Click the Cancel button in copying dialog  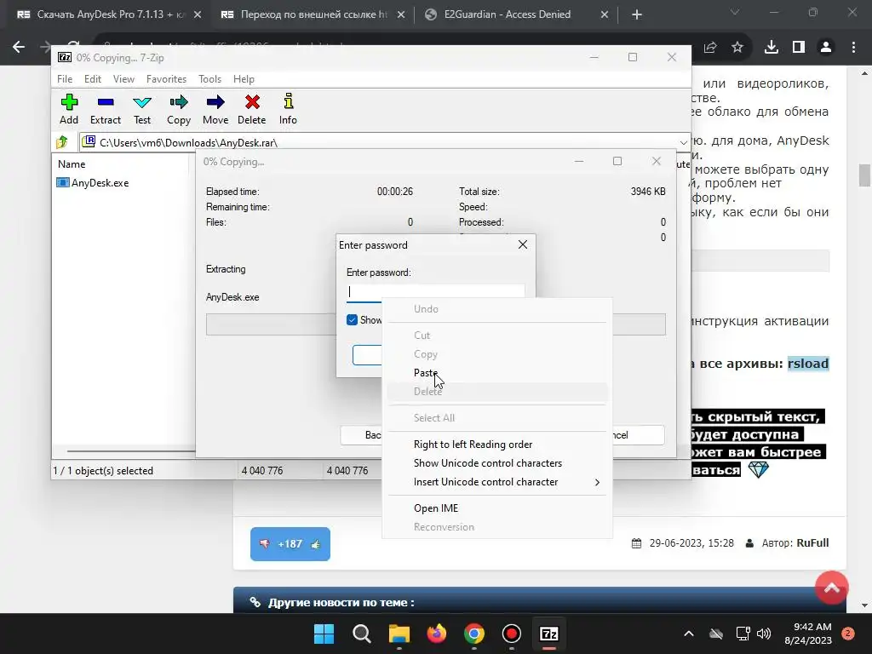637,435
